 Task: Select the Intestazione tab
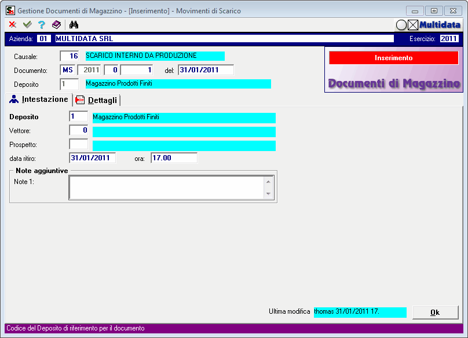[x=39, y=100]
